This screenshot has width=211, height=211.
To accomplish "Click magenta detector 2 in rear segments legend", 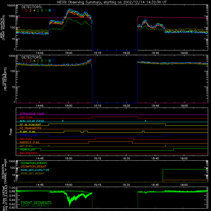I will tap(27, 61).
